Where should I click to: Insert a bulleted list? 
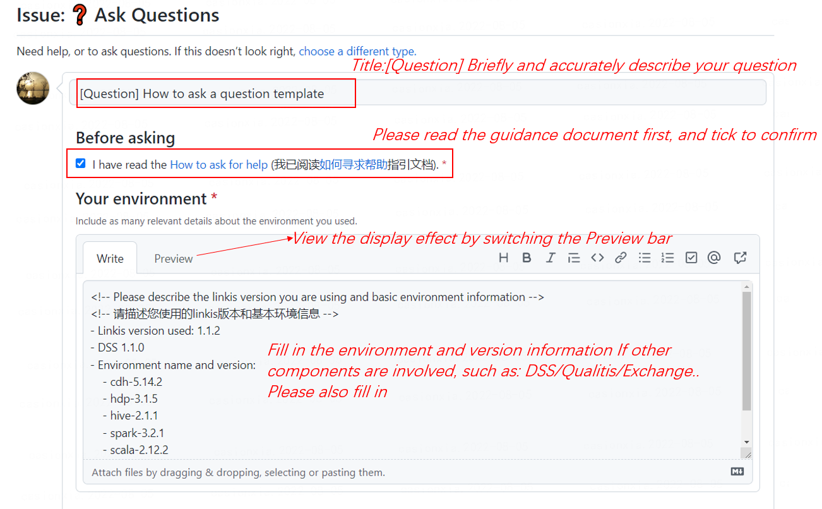click(645, 258)
